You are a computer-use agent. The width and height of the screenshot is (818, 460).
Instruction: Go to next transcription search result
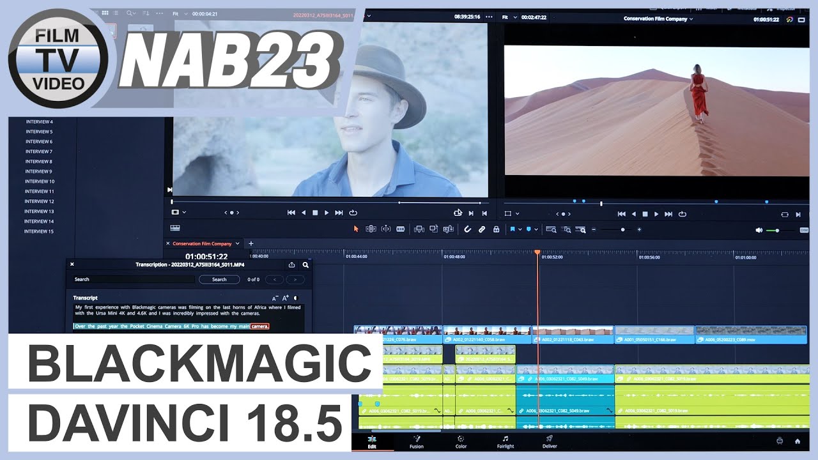pos(295,279)
